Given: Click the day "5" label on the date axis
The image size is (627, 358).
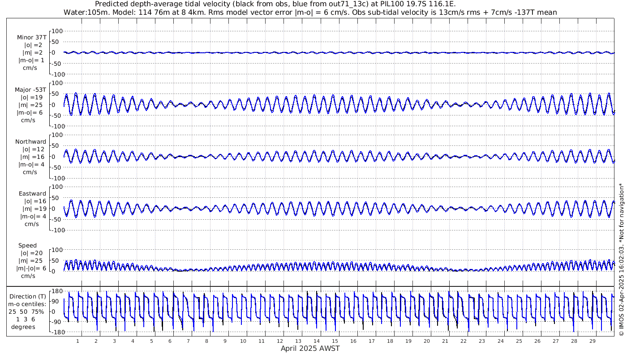Looking at the screenshot, I should point(151,341).
